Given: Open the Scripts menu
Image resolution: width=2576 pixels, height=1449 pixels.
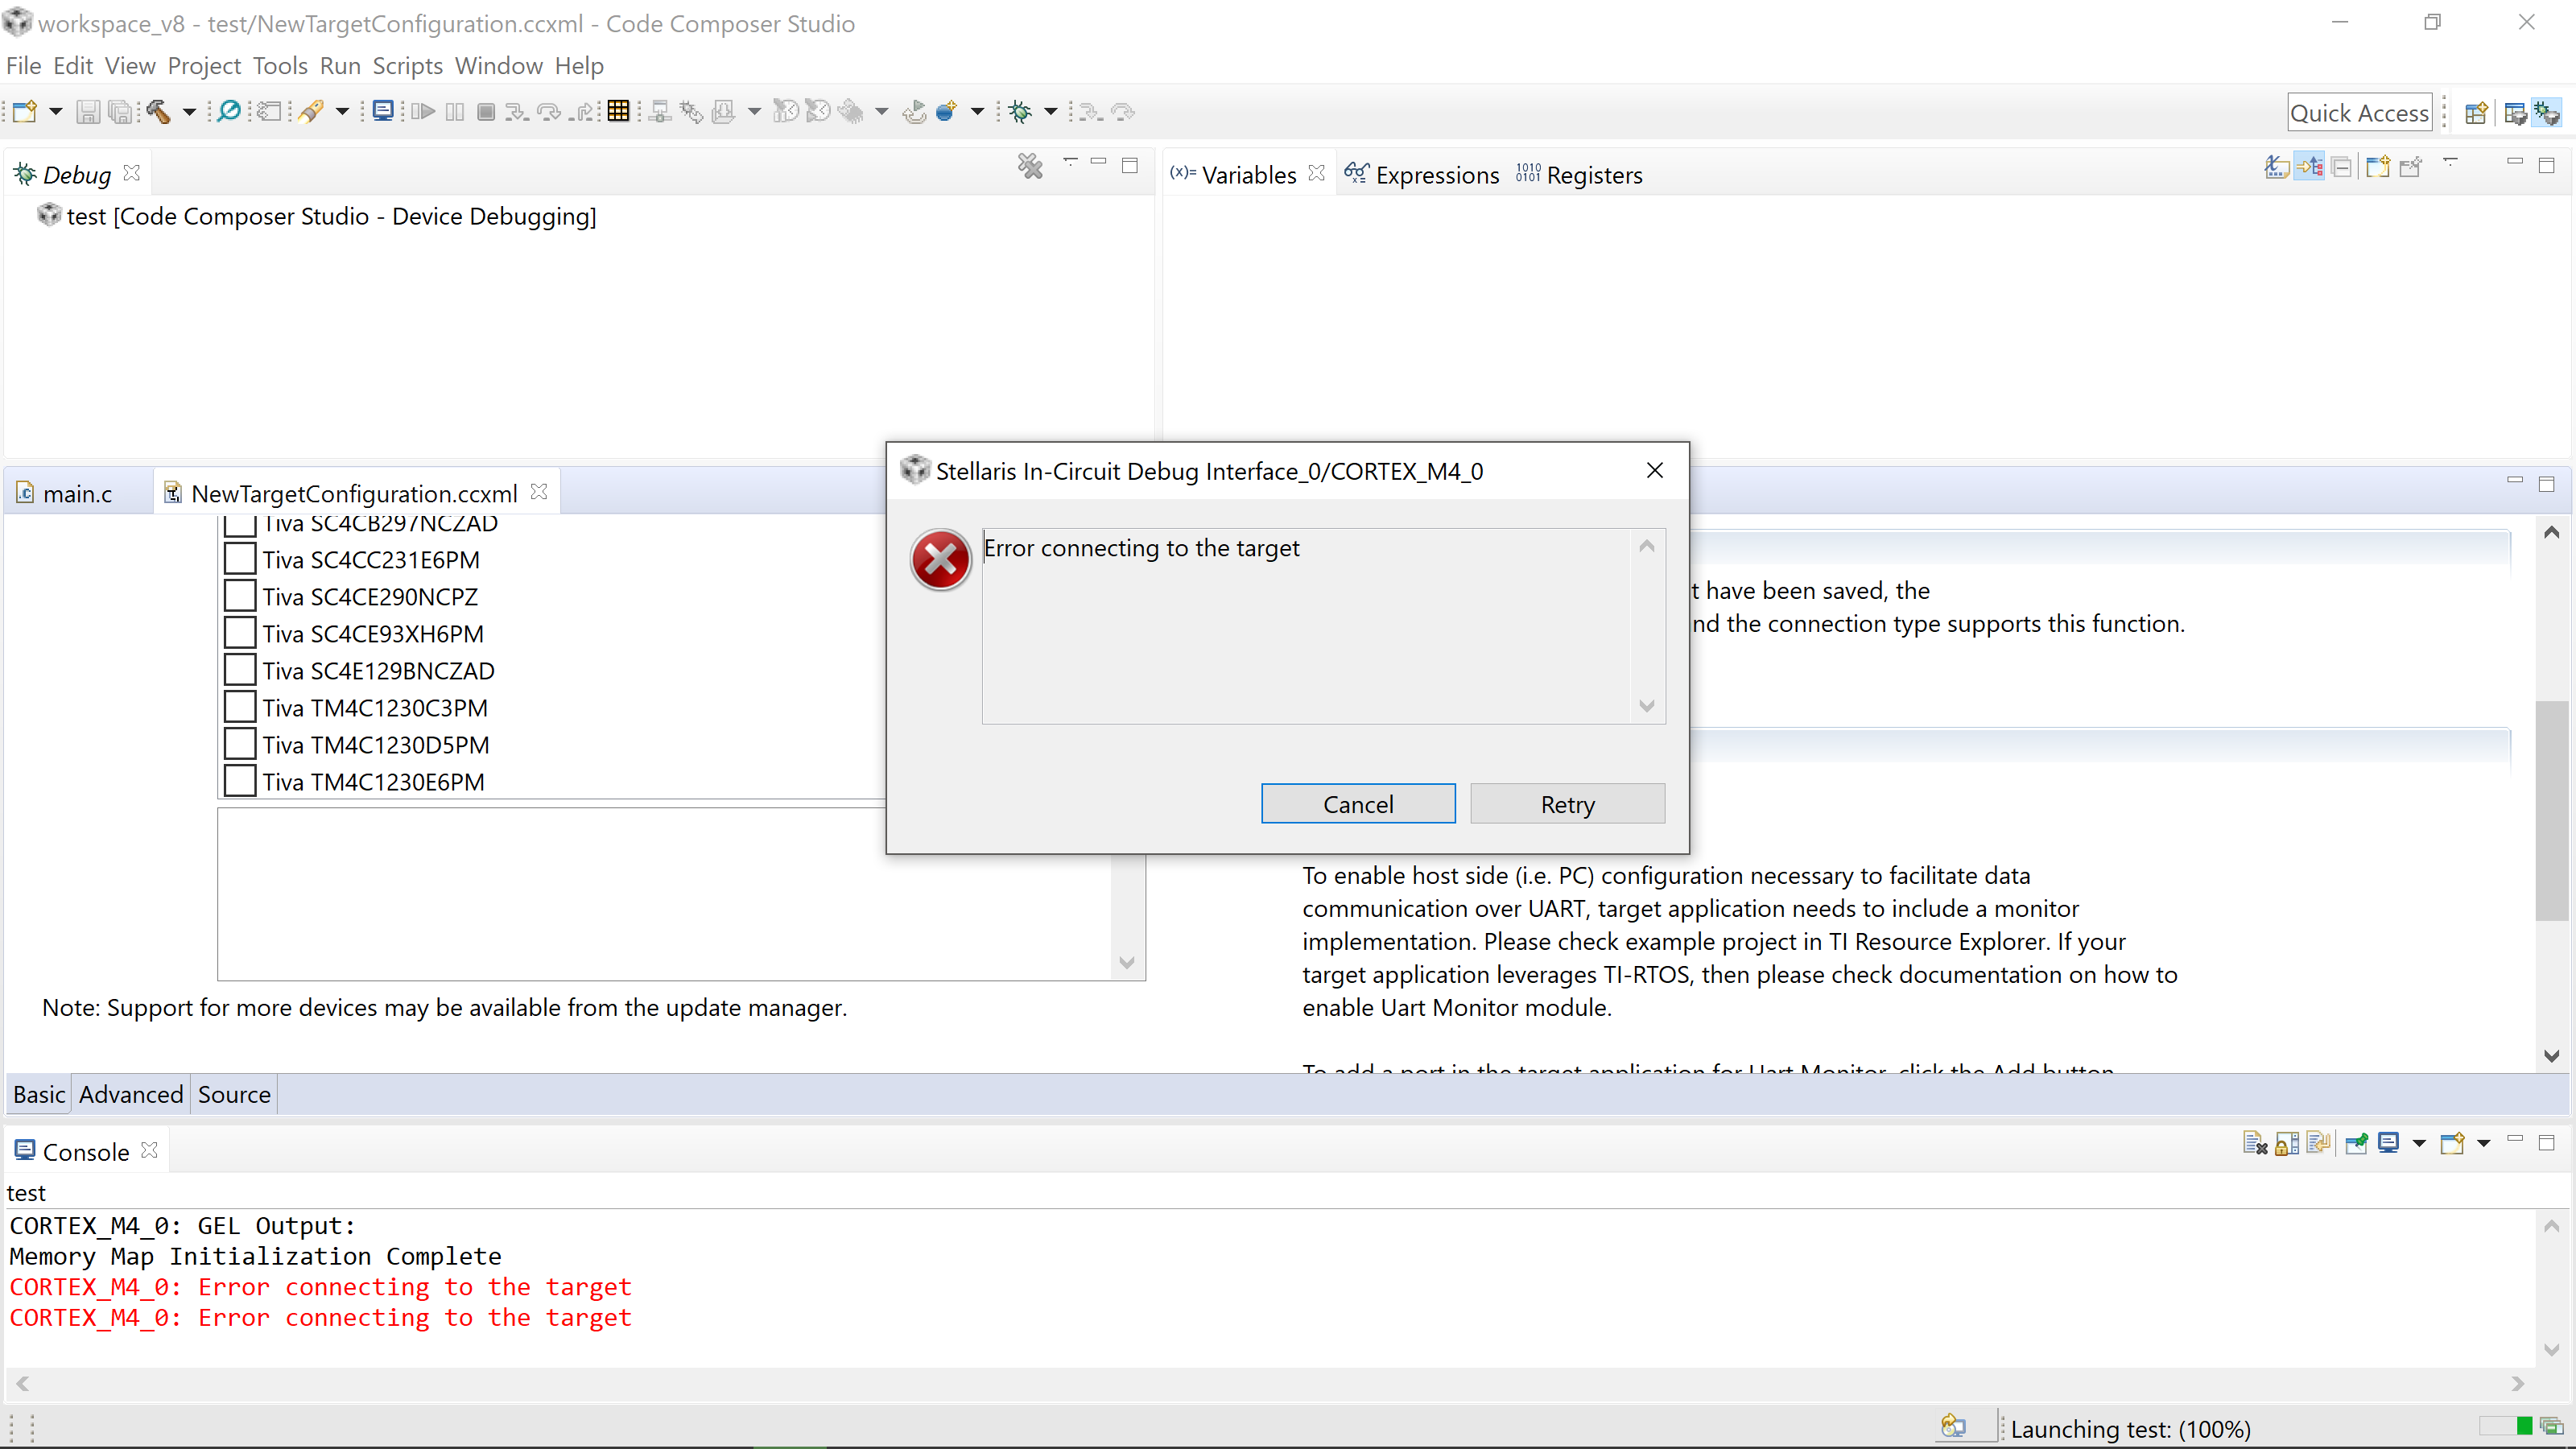Looking at the screenshot, I should tap(407, 66).
